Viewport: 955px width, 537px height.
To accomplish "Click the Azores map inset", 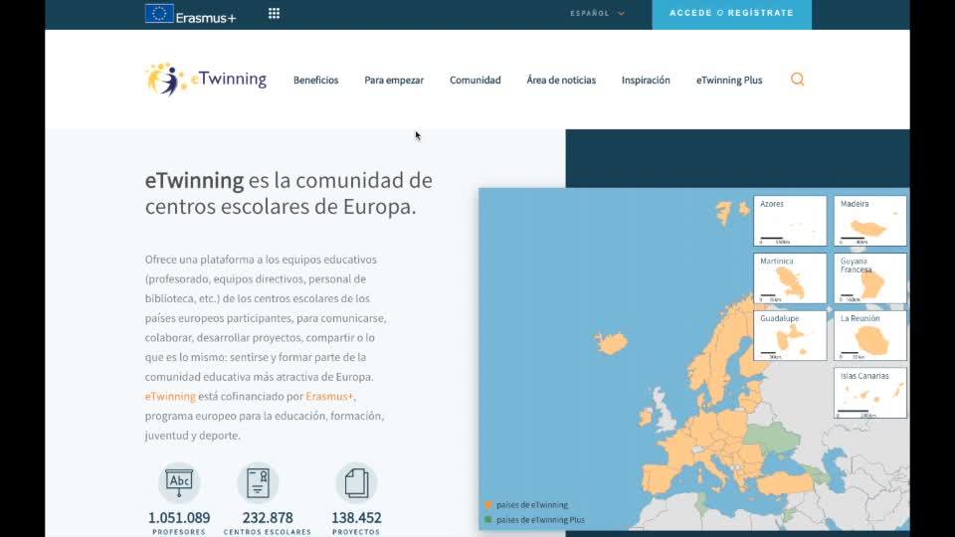I will click(x=790, y=221).
